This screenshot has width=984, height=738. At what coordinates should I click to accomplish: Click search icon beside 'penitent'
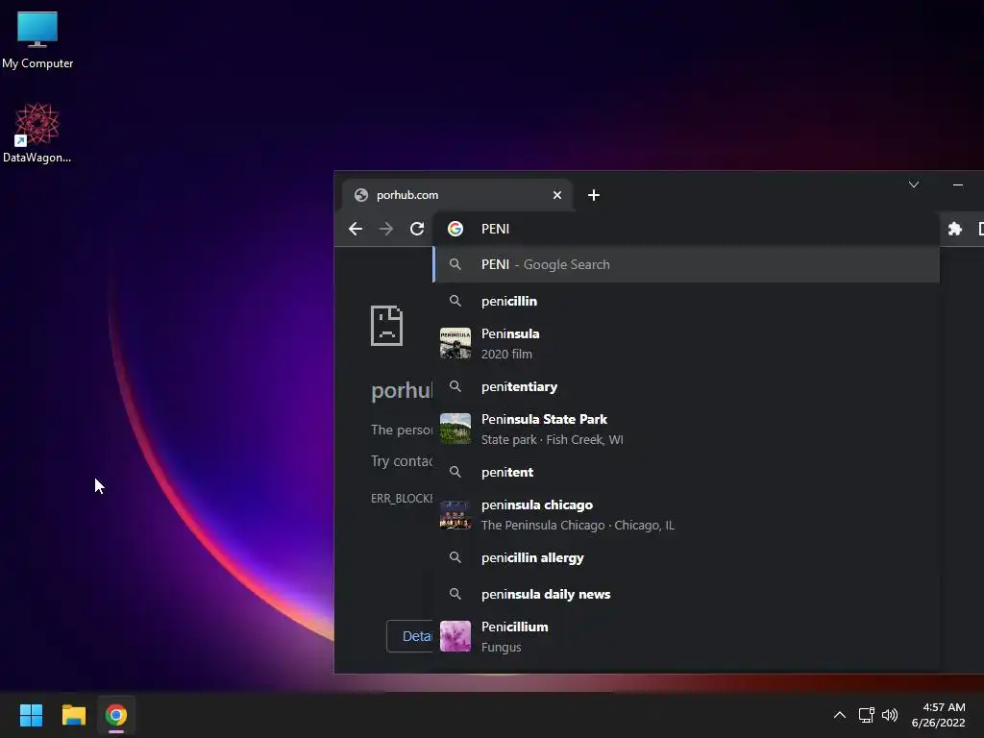pyautogui.click(x=455, y=472)
